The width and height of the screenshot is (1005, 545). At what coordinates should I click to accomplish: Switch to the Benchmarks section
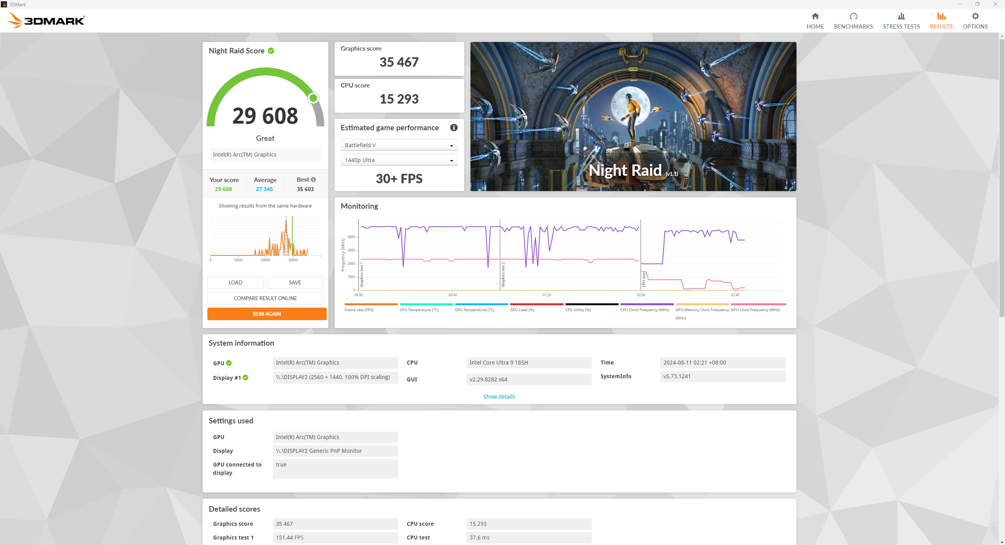coord(853,20)
